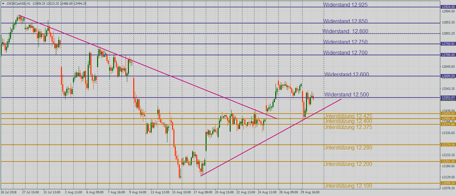Screen dimensions: 456x196
Task: Click the 28 Aug 09:00 time axis label
Action: click(289, 193)
